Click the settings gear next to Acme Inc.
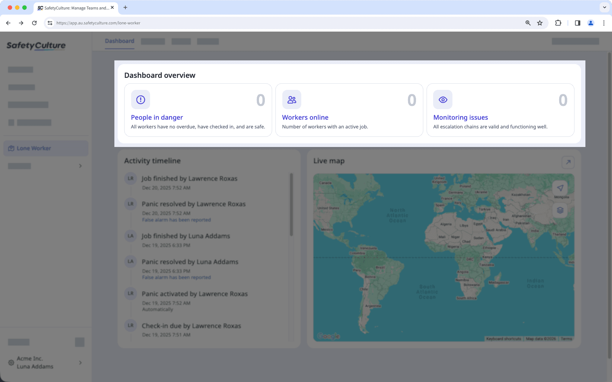 tap(11, 362)
